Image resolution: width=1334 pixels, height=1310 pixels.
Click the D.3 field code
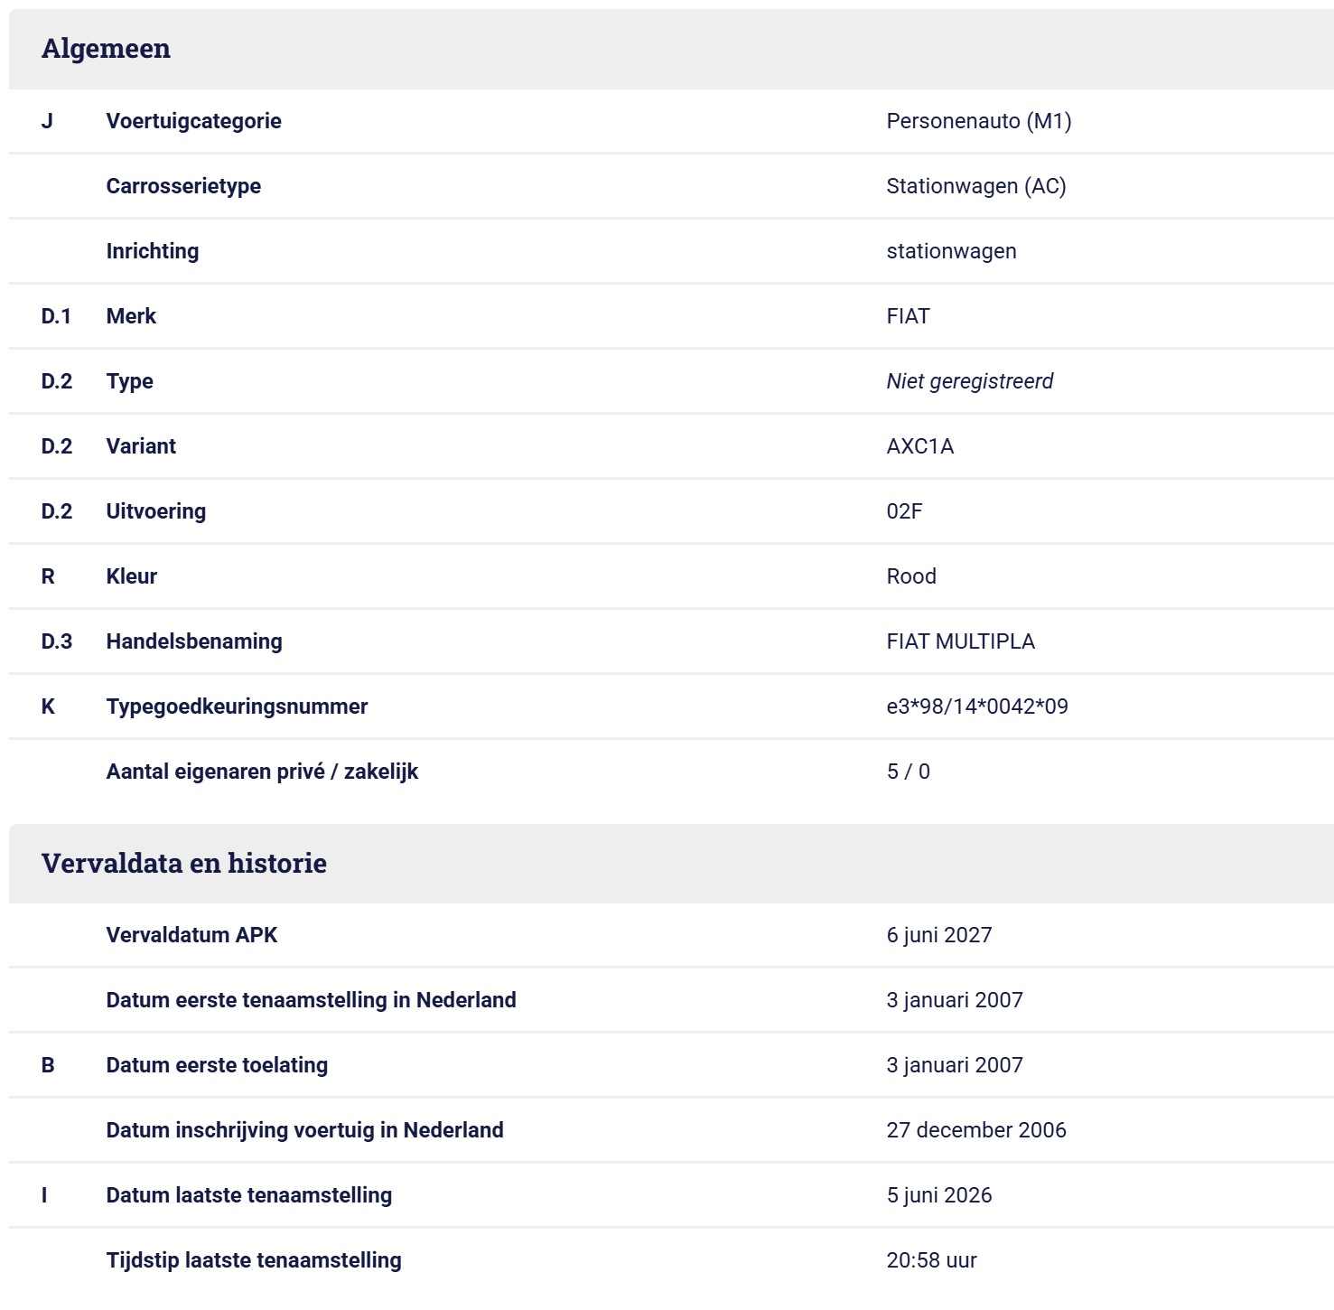[x=57, y=641]
